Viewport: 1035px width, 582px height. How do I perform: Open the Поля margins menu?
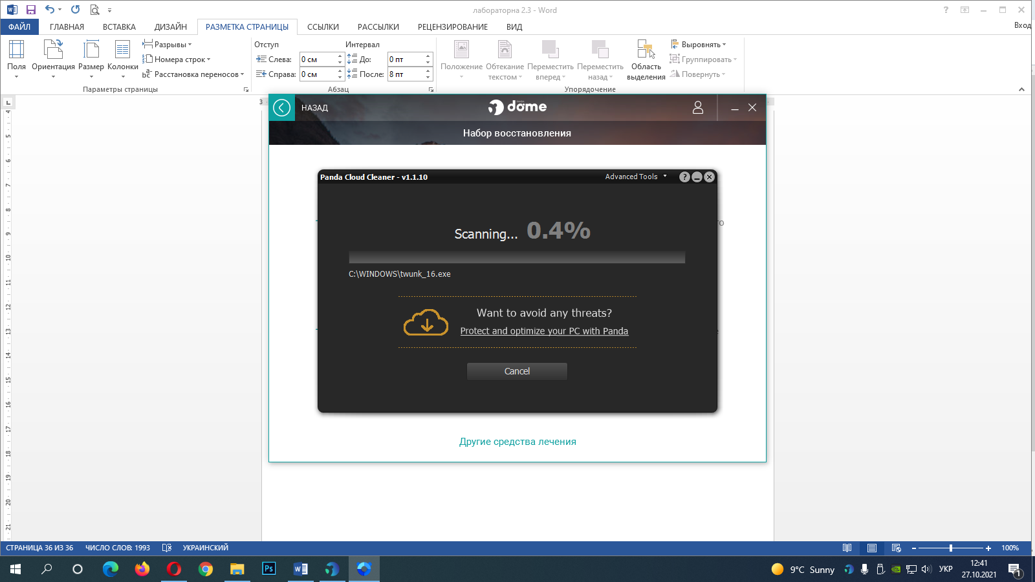point(16,59)
